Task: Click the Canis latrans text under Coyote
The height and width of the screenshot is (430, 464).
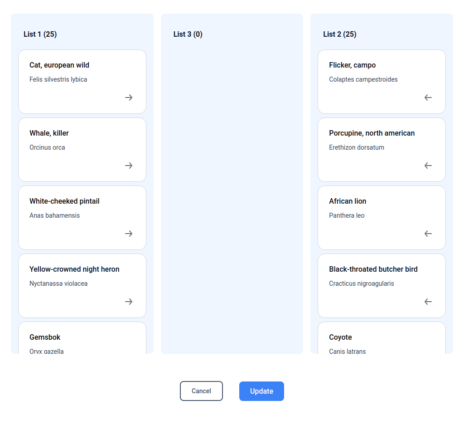Action: coord(347,351)
